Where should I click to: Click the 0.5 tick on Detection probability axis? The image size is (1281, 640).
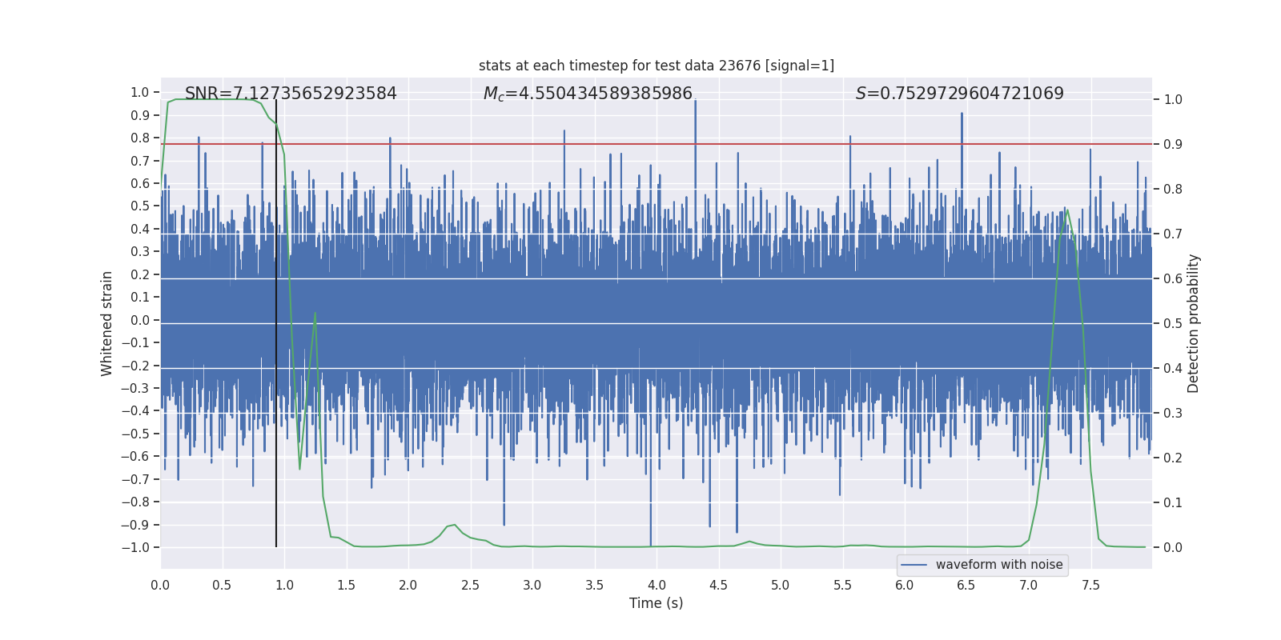click(x=1173, y=324)
